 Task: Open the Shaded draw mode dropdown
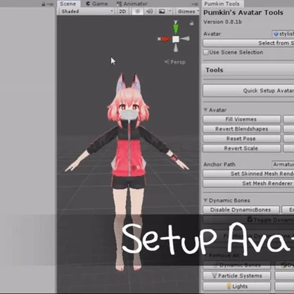87,11
